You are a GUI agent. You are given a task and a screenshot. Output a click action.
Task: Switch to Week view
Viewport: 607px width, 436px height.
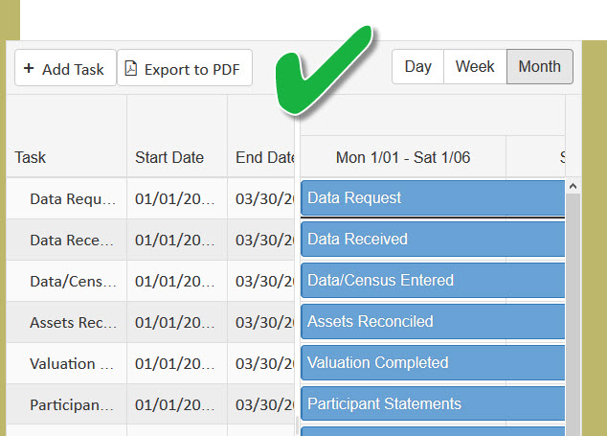click(475, 67)
